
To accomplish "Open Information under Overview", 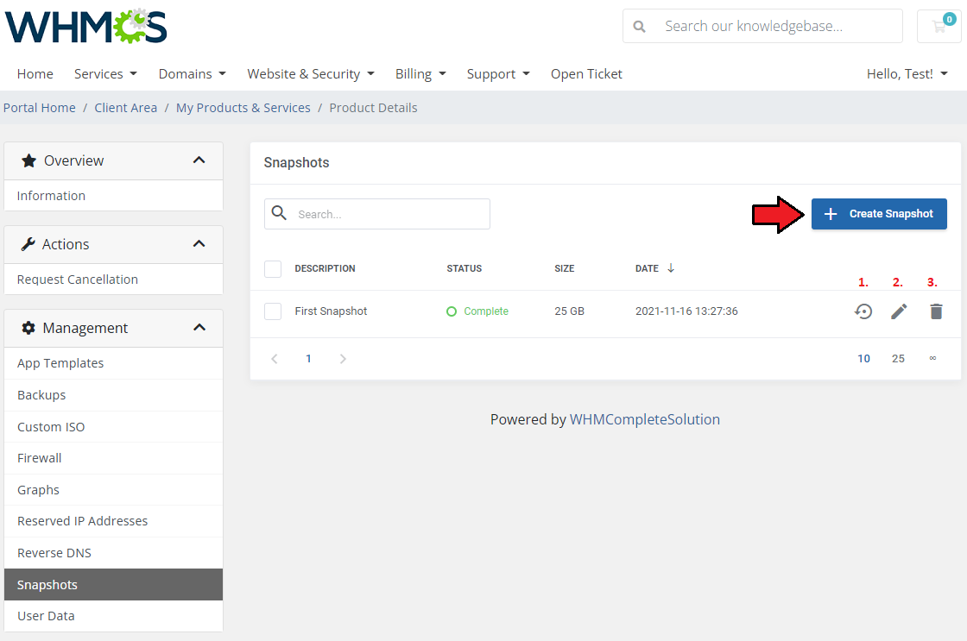I will pos(113,196).
